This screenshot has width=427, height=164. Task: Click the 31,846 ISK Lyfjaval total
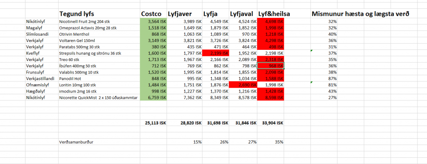tap(243, 123)
